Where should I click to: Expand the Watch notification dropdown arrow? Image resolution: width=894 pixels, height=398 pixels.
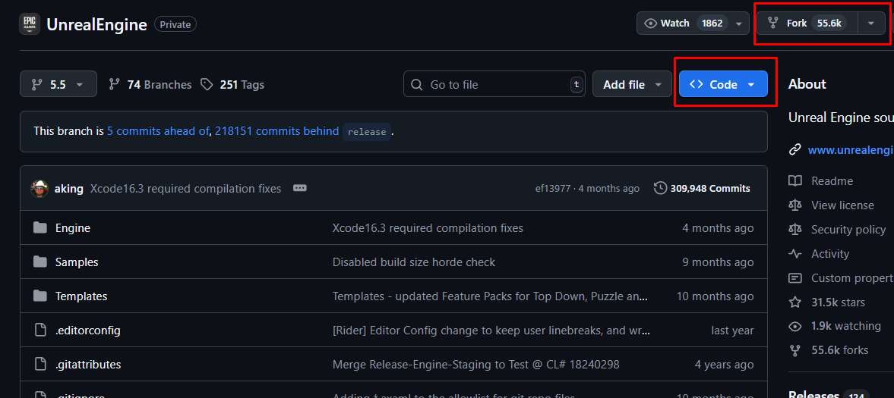click(x=739, y=24)
